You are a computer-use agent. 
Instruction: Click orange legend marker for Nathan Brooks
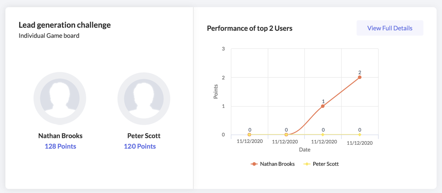click(x=254, y=164)
